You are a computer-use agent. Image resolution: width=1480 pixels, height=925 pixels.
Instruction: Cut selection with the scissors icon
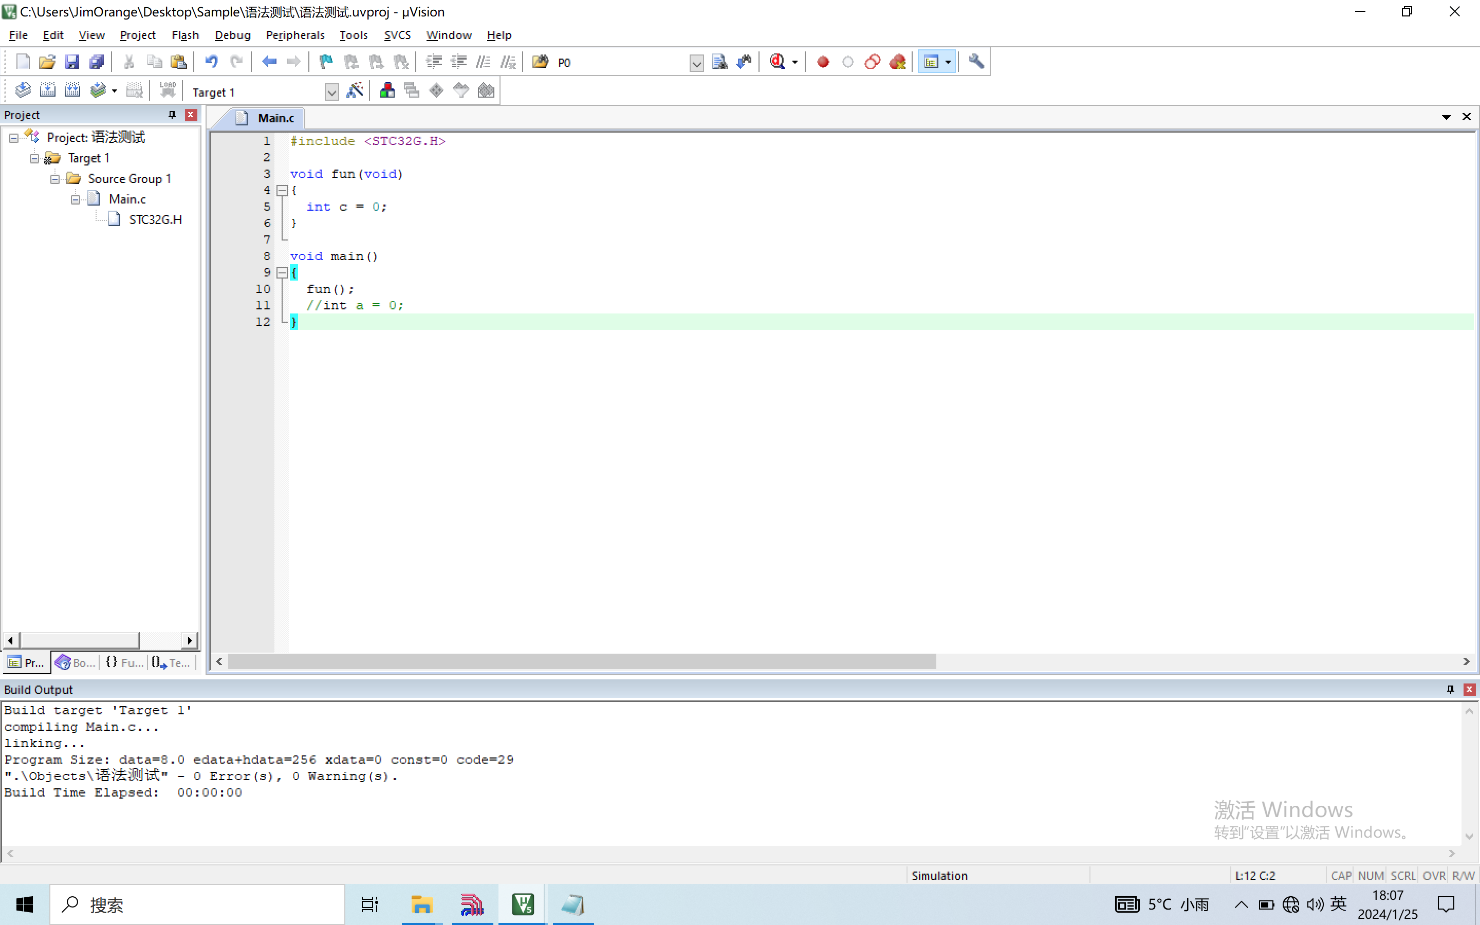click(129, 62)
